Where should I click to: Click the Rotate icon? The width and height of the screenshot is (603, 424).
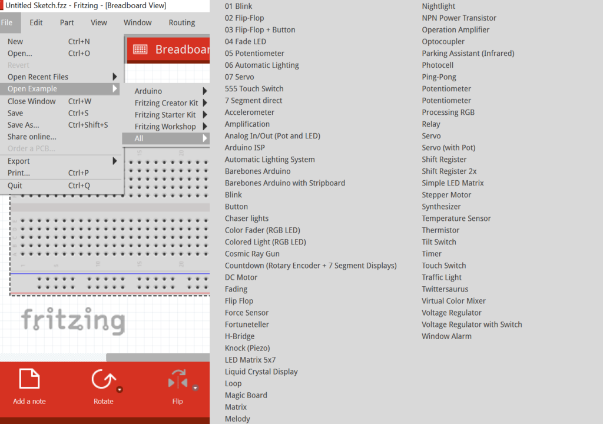click(x=103, y=380)
